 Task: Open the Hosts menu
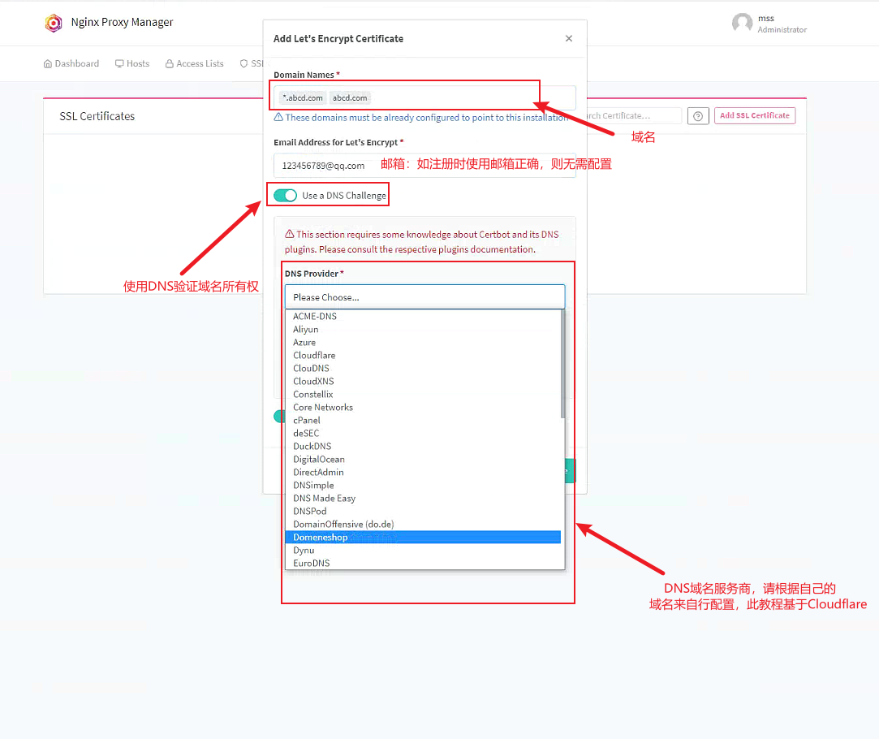132,64
